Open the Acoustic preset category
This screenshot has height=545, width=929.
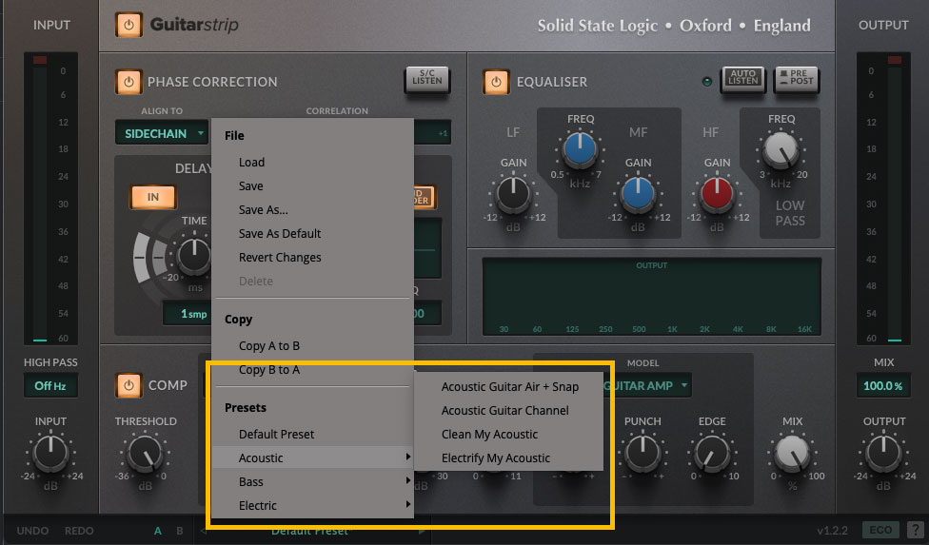coord(311,457)
